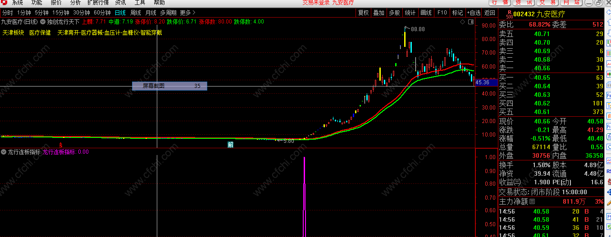
Task: Click the 九安医疗 stock name header
Action: [x=551, y=14]
